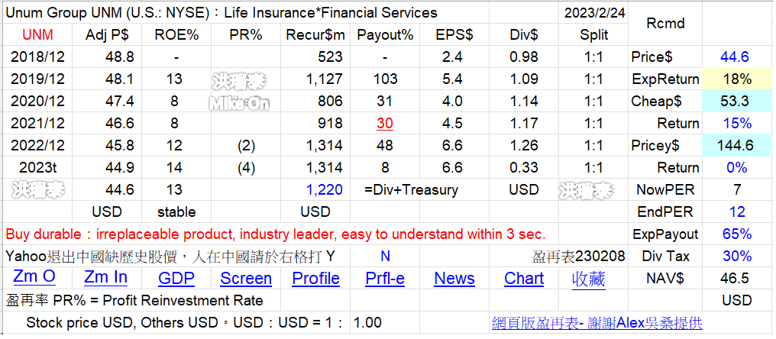Select the 2022/12 PR% value (2)

pos(246,146)
